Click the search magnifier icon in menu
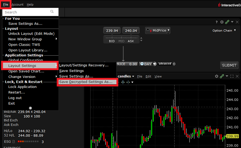The image size is (241, 148). 52,11
